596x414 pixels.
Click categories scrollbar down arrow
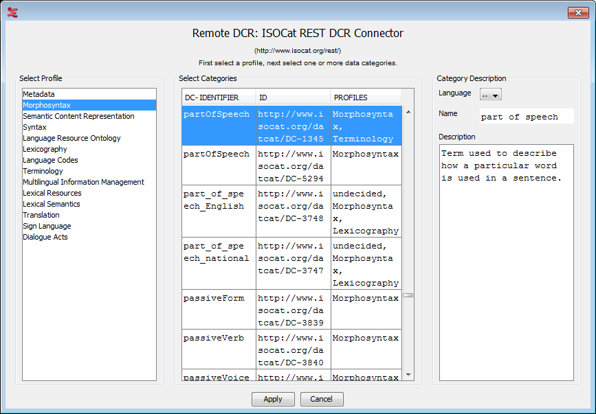pyautogui.click(x=408, y=375)
